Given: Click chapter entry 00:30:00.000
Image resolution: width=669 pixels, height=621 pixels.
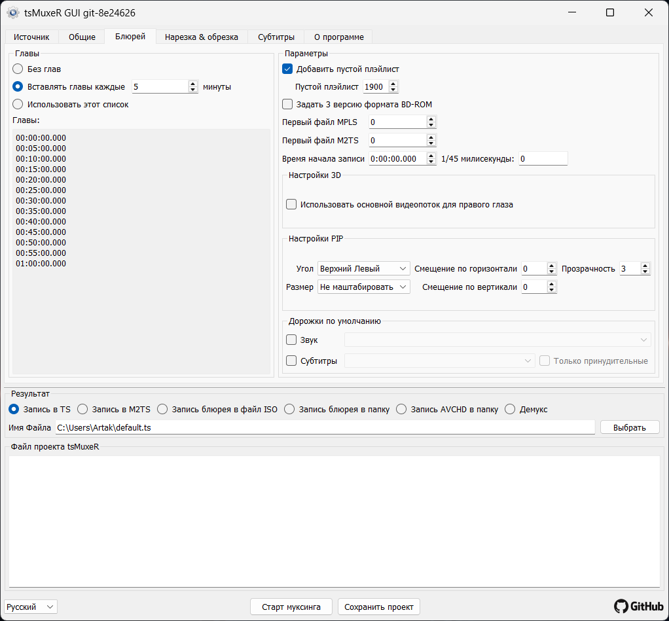Looking at the screenshot, I should tap(41, 200).
